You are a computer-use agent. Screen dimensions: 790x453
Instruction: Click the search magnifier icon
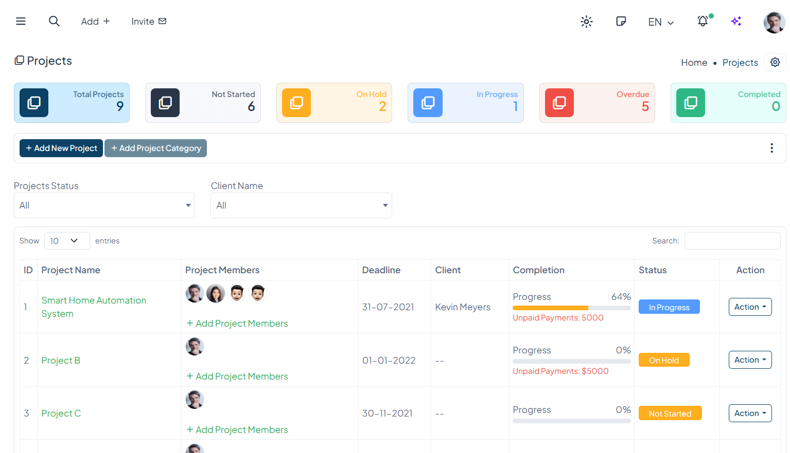pyautogui.click(x=54, y=21)
